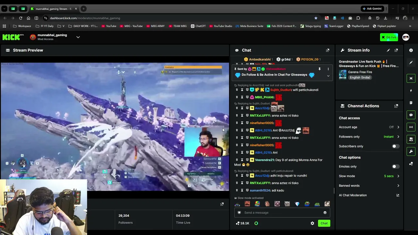This screenshot has height=235, width=418.
Task: Toggle the broadcast signal sidebar icon
Action: (411, 127)
